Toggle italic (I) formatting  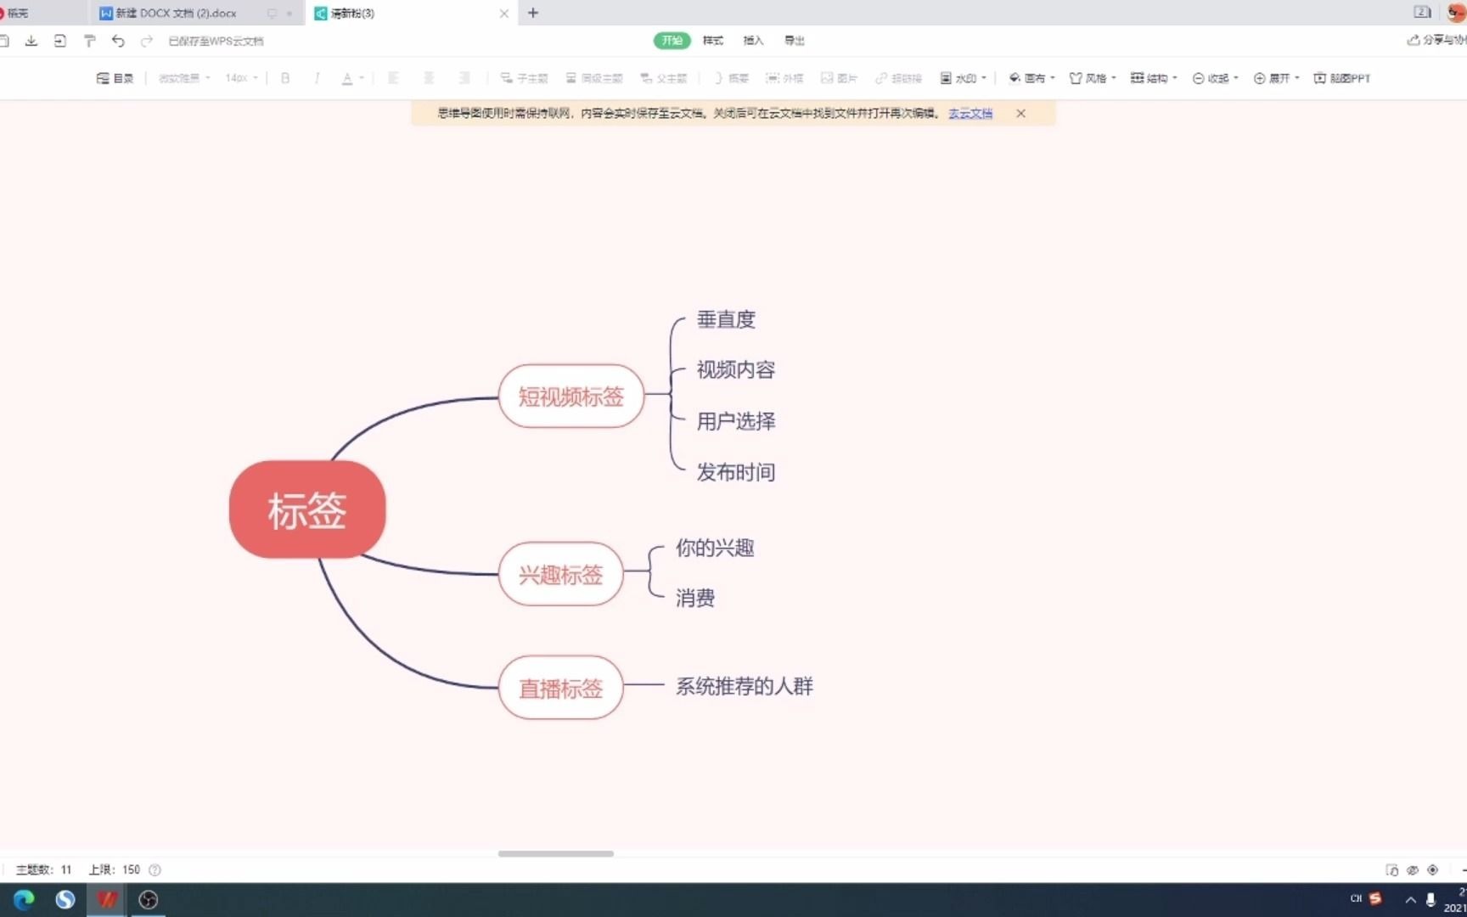317,78
